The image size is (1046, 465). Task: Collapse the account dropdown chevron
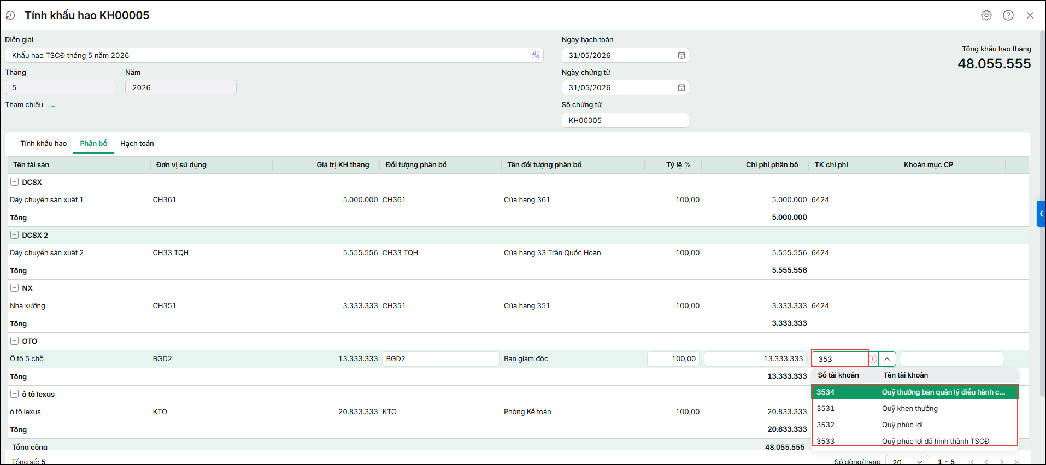point(887,359)
